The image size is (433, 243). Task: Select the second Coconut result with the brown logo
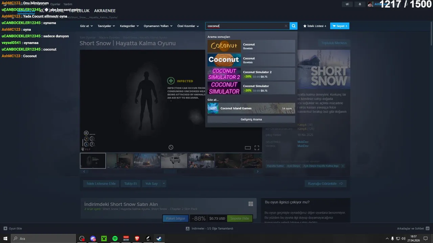tap(251, 60)
